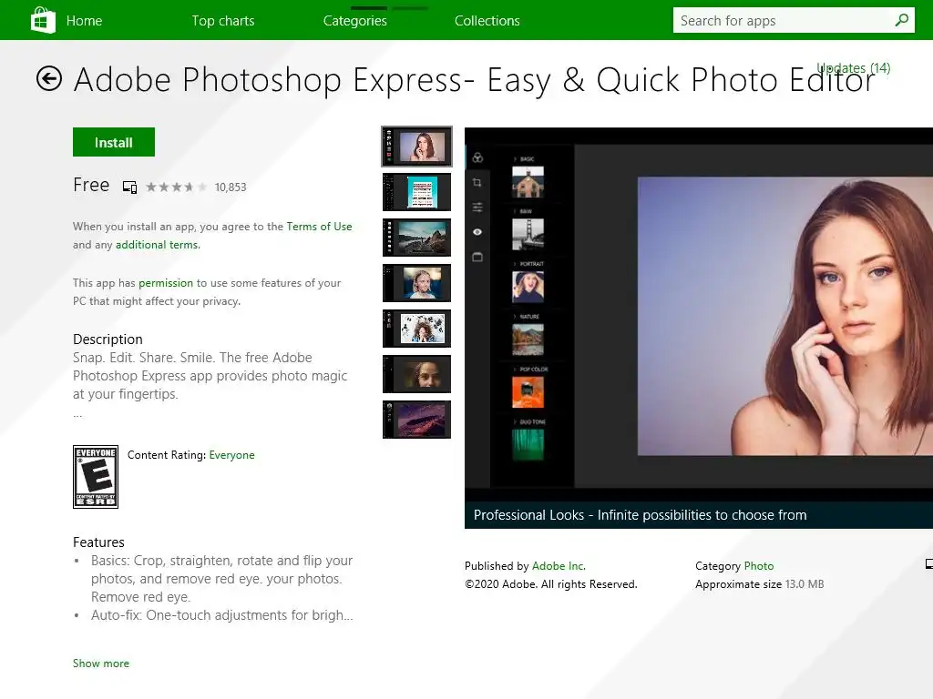Click Duo Tone green thumbnail in screenshot
Screen dimensions: 933x699
tap(528, 444)
